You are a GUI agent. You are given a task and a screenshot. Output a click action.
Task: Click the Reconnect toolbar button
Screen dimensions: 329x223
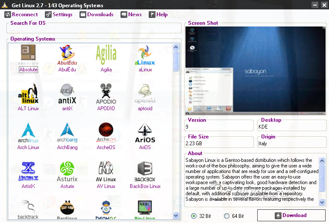[x=21, y=15]
